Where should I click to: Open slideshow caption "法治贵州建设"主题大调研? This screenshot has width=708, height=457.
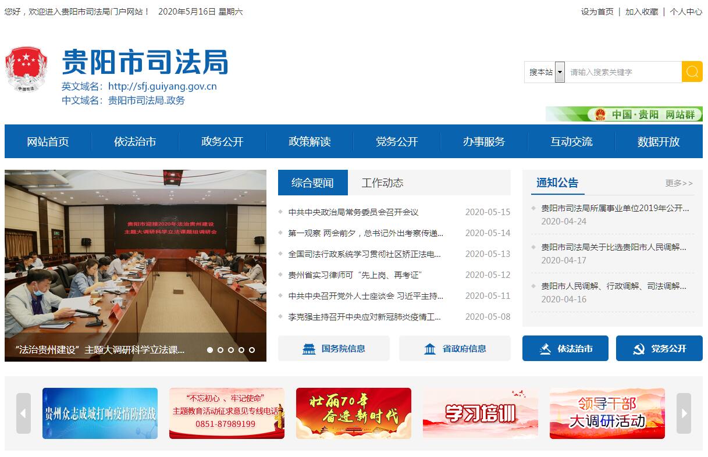click(x=100, y=350)
